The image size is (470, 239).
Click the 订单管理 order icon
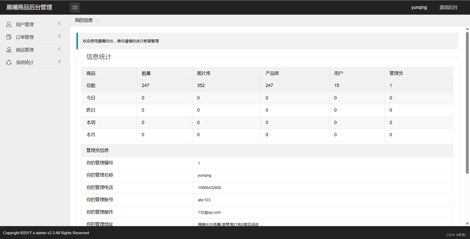[9, 37]
